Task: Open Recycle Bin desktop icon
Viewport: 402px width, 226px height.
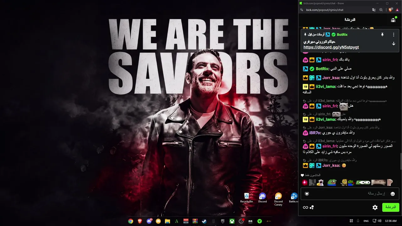Action: [247, 198]
